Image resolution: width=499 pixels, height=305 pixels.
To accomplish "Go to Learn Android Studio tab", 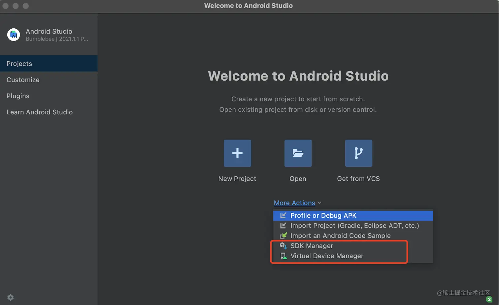I will tap(49, 112).
